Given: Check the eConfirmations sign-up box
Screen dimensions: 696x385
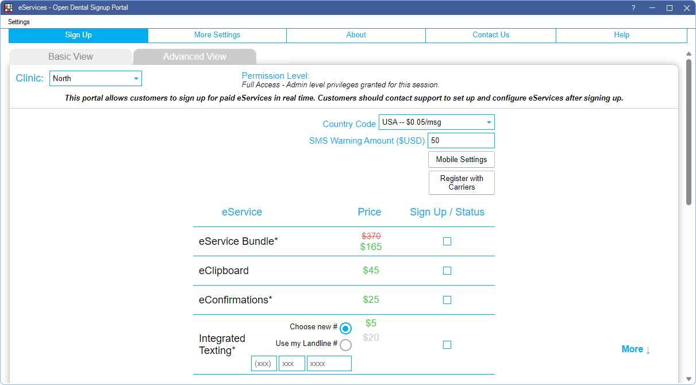Looking at the screenshot, I should 447,300.
